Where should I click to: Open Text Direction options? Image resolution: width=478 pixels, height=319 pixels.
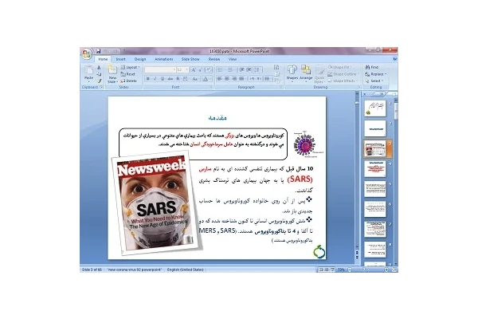(x=277, y=67)
